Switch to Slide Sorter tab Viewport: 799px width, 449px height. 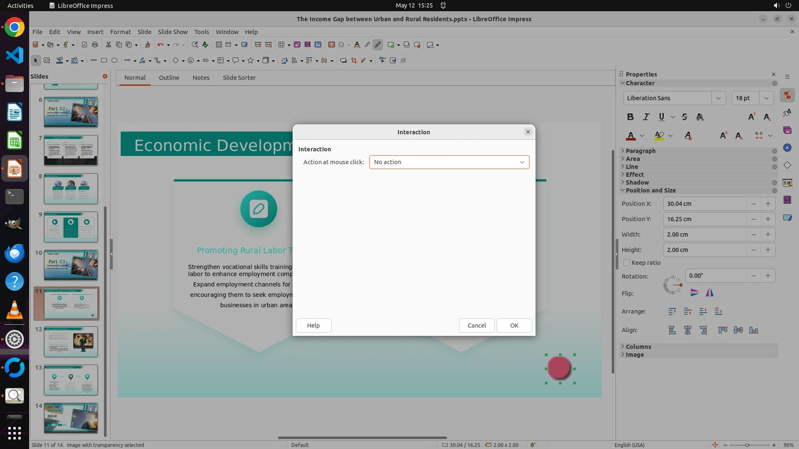[239, 78]
